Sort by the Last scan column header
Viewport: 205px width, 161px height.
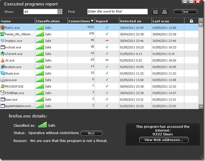coord(161,21)
